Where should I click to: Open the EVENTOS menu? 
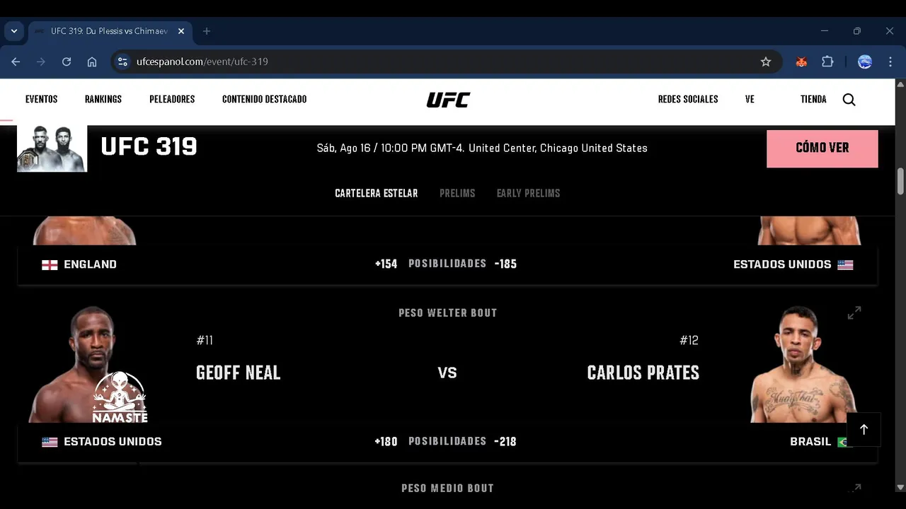point(42,99)
